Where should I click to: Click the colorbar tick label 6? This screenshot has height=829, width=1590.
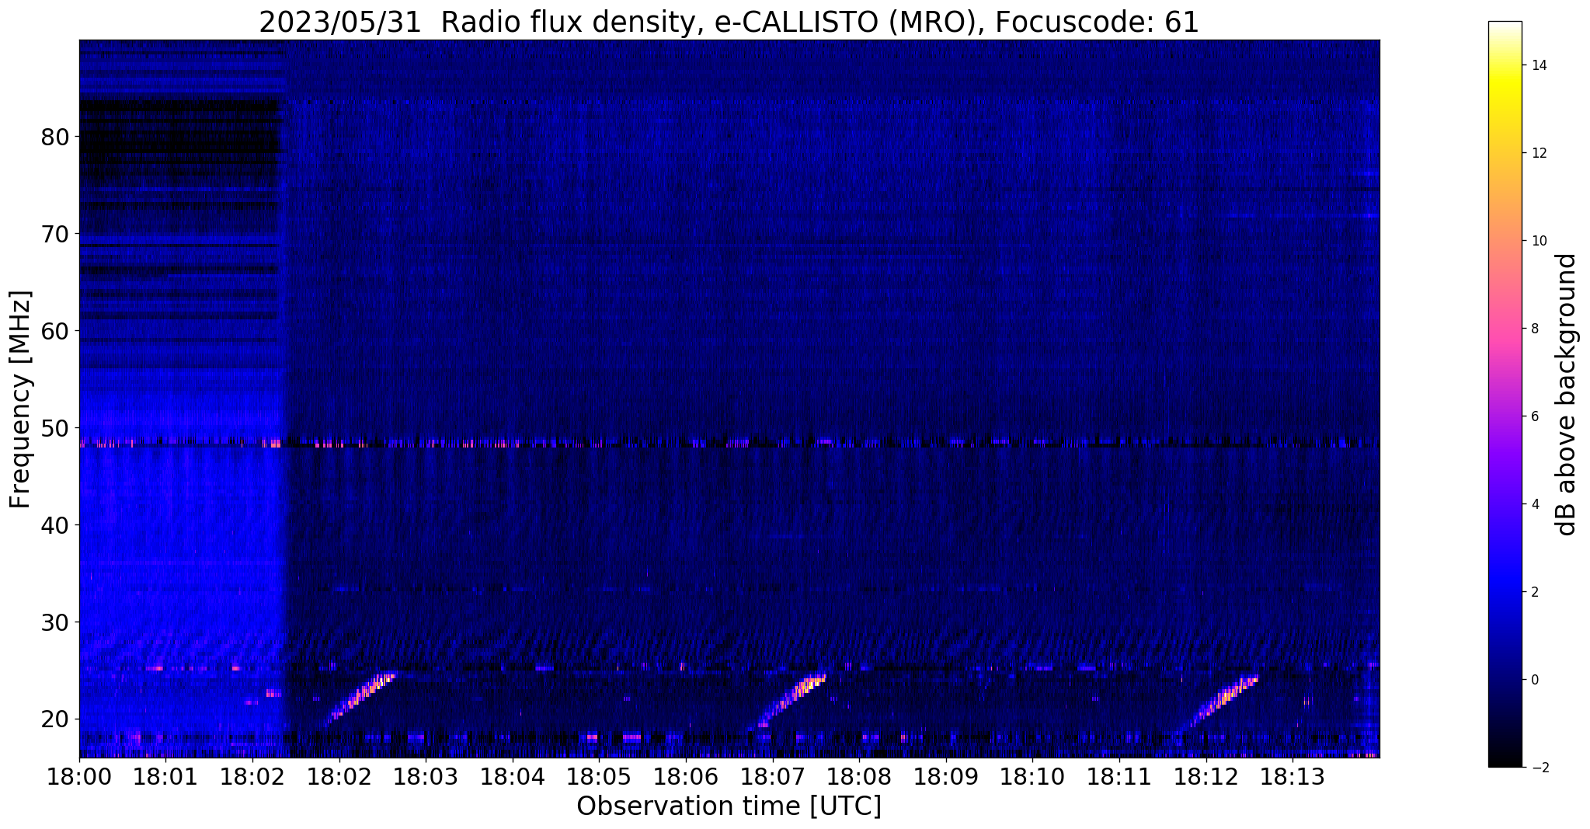pyautogui.click(x=1534, y=416)
